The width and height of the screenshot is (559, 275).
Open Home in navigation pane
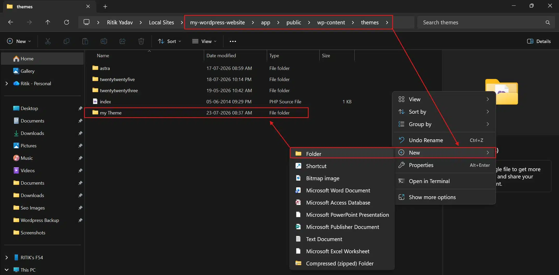tap(42, 59)
